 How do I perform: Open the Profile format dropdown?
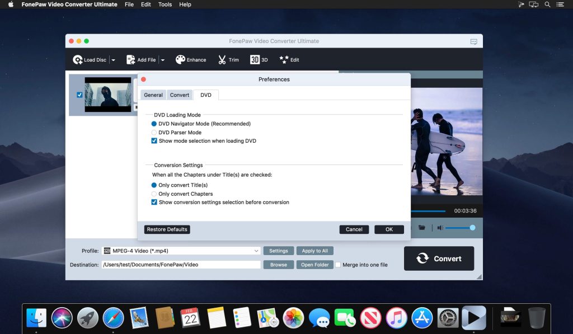coord(256,251)
